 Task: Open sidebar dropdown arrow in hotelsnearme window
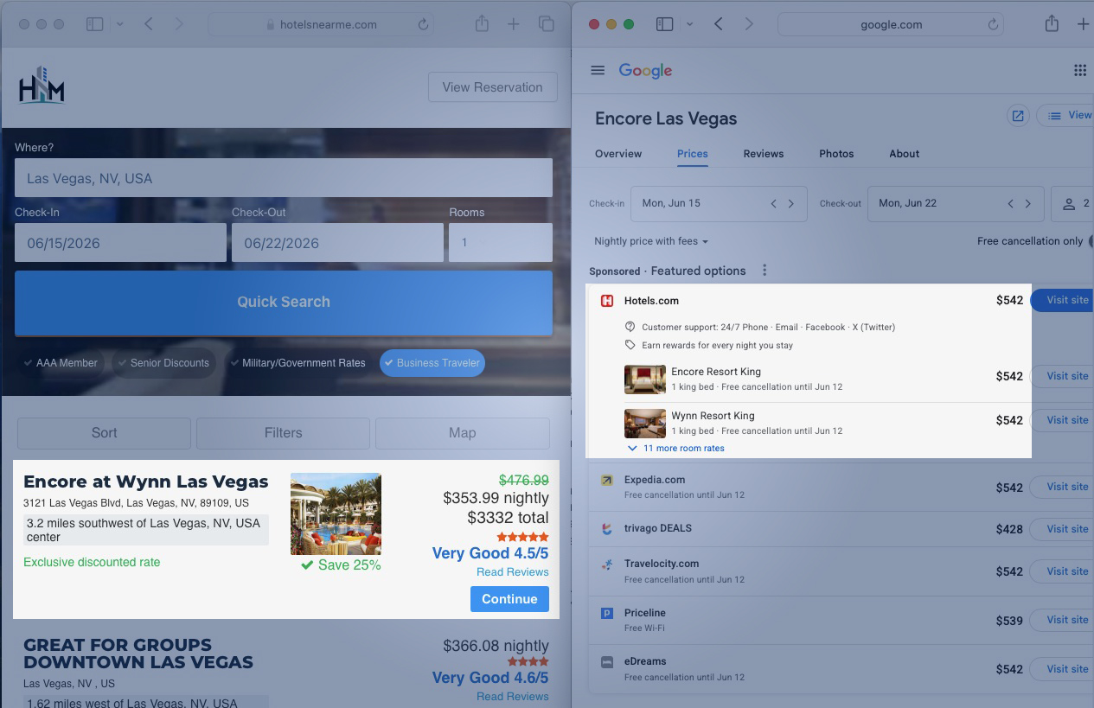(x=119, y=24)
